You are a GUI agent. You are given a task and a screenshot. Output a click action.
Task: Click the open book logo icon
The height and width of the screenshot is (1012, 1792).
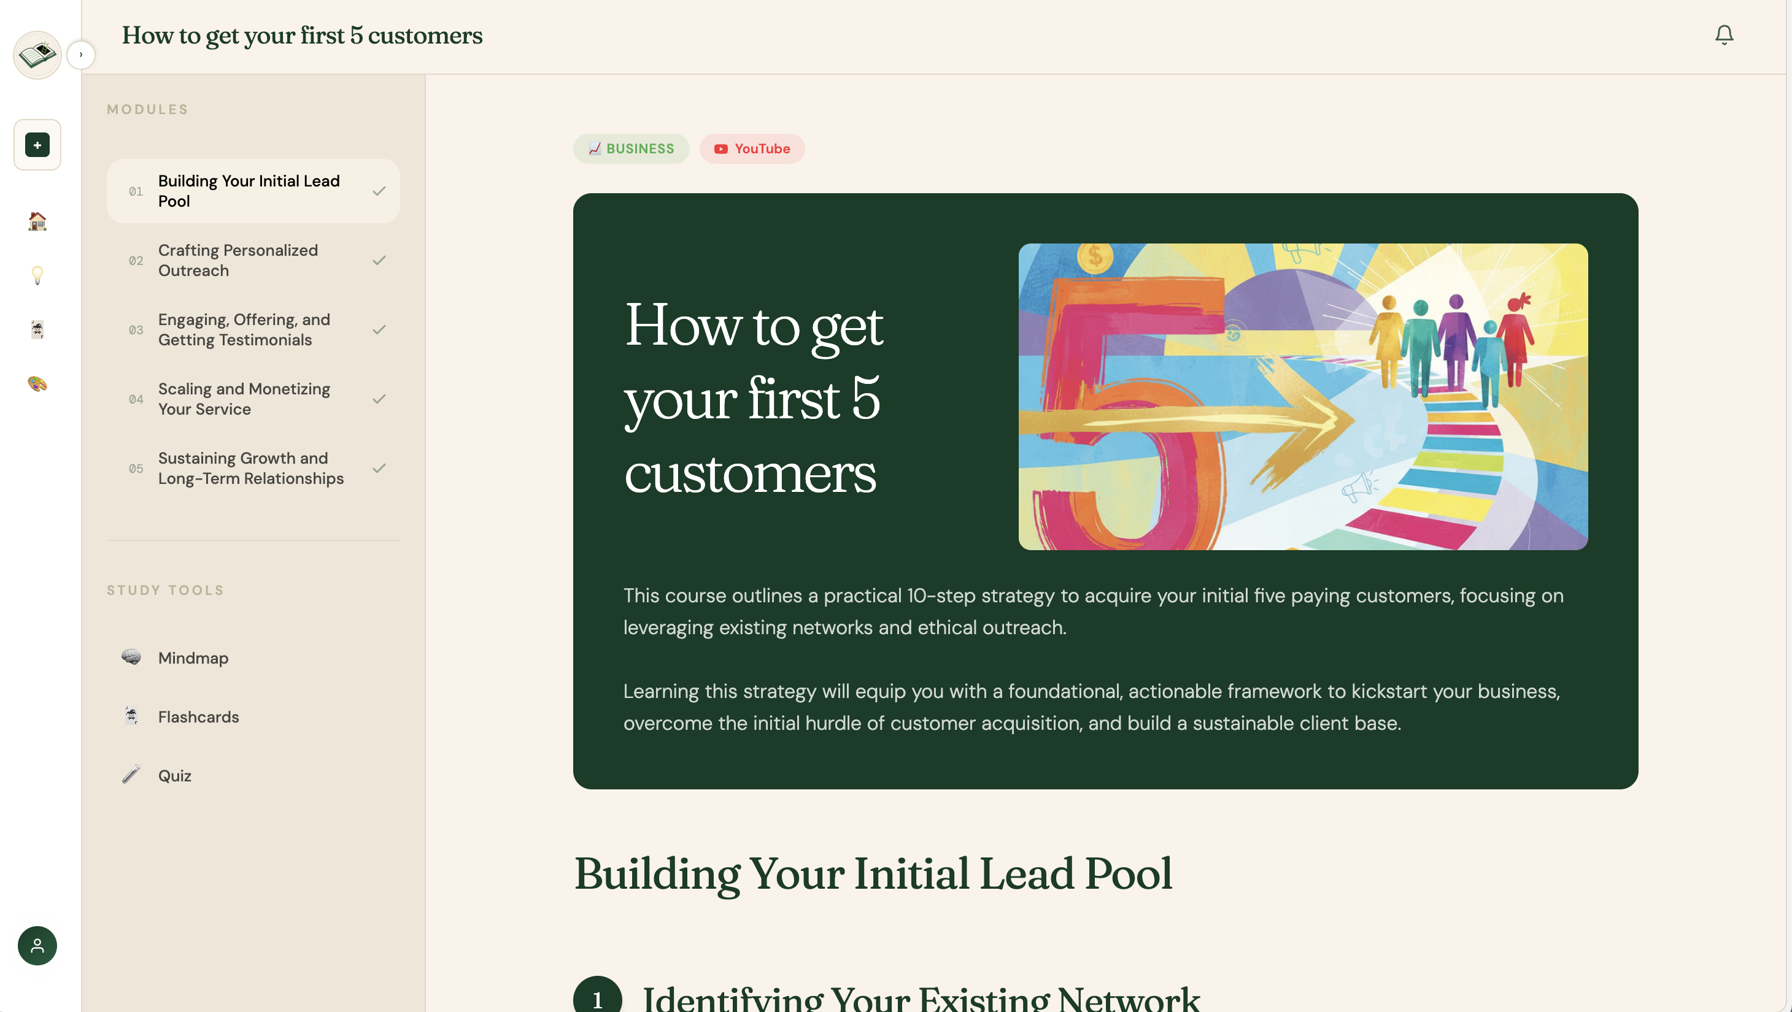37,55
